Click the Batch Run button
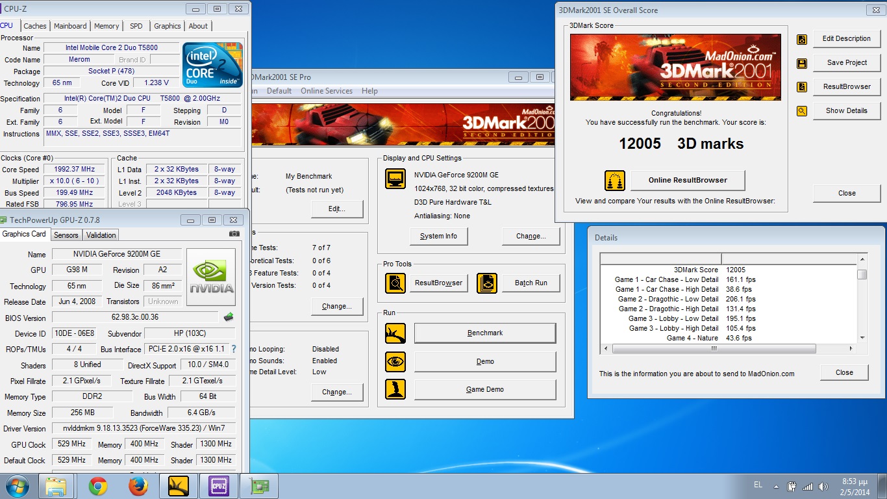The image size is (887, 499). (x=531, y=283)
